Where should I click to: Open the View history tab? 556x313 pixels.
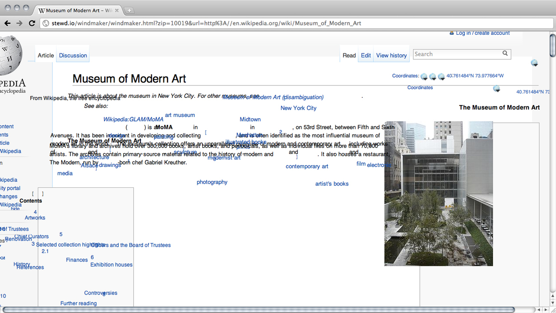point(392,55)
